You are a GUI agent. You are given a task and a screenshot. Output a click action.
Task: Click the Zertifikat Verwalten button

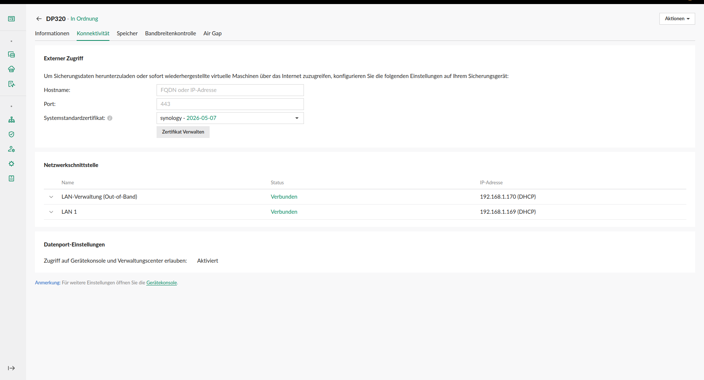coord(183,132)
